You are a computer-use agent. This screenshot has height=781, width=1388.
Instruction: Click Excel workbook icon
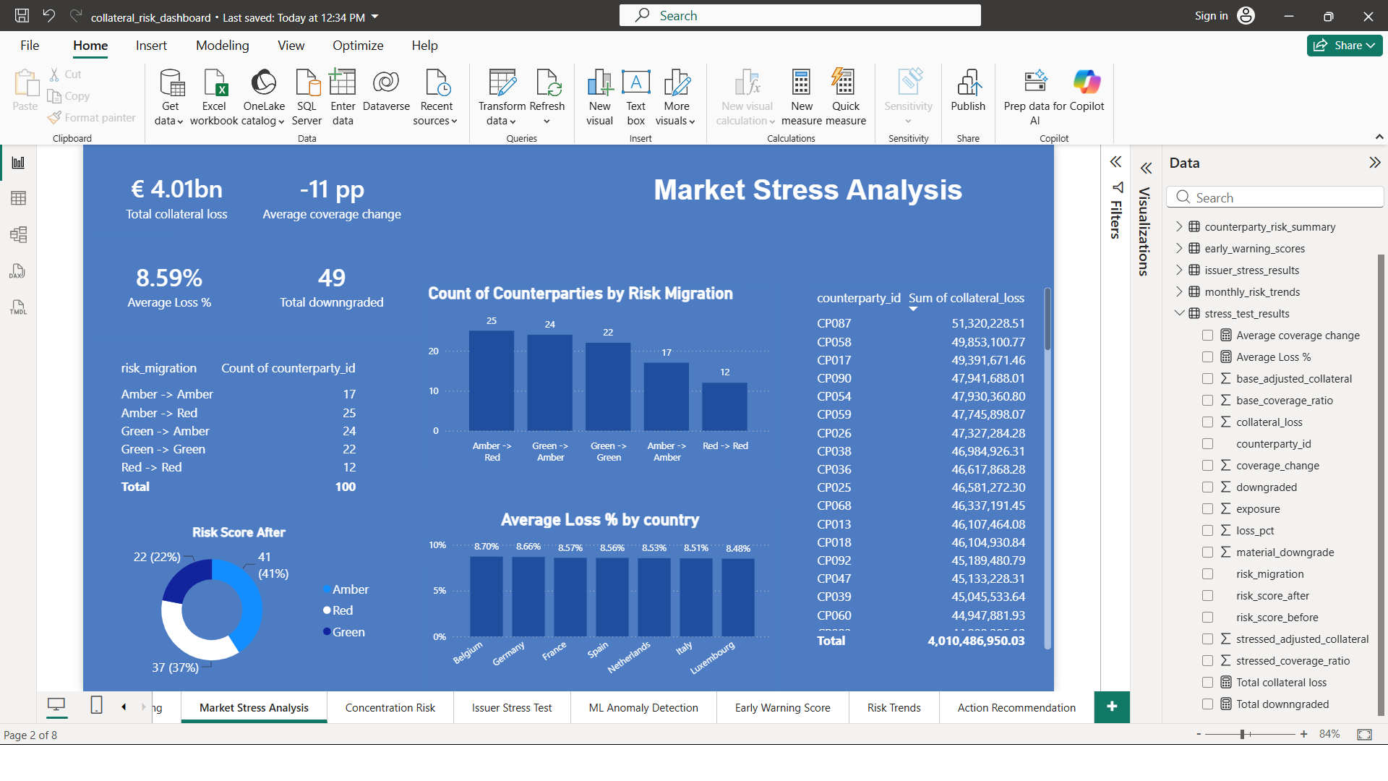tap(215, 82)
